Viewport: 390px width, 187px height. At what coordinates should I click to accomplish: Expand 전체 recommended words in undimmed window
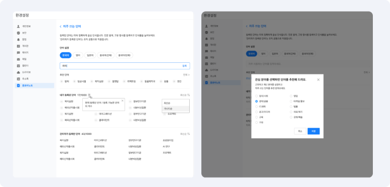[186, 75]
